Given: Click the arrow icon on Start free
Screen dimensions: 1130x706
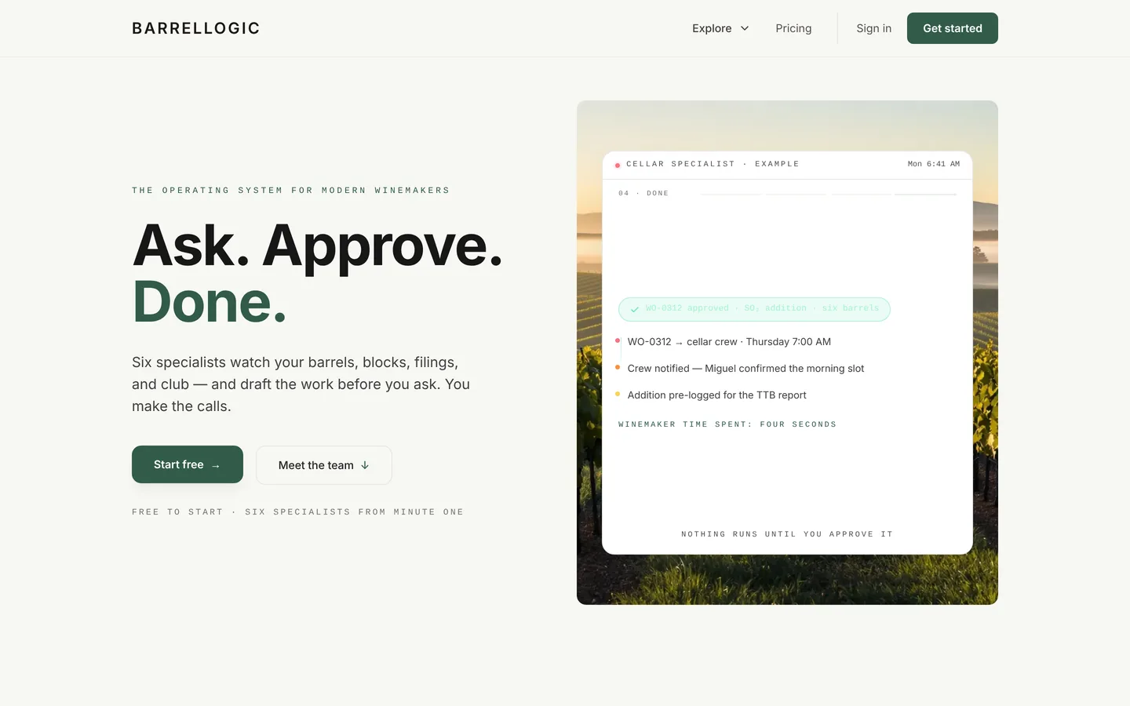Looking at the screenshot, I should 216,466.
